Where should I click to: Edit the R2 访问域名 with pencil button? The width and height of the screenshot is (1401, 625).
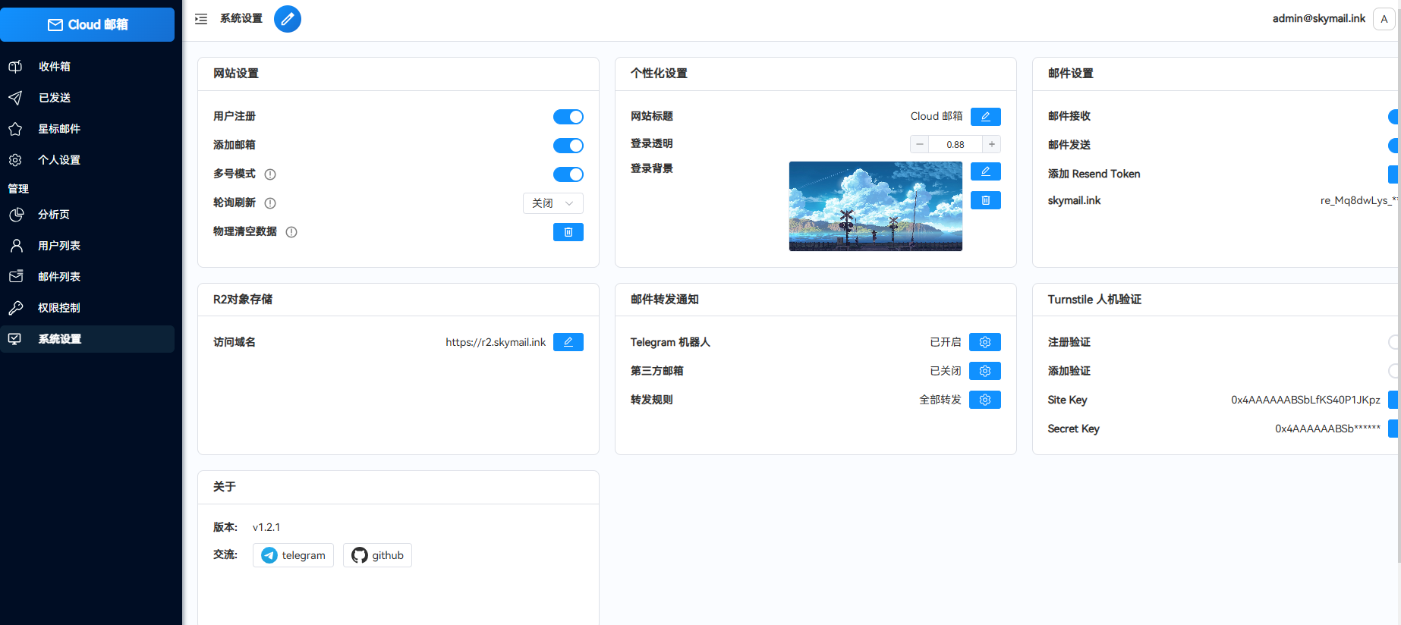[568, 342]
